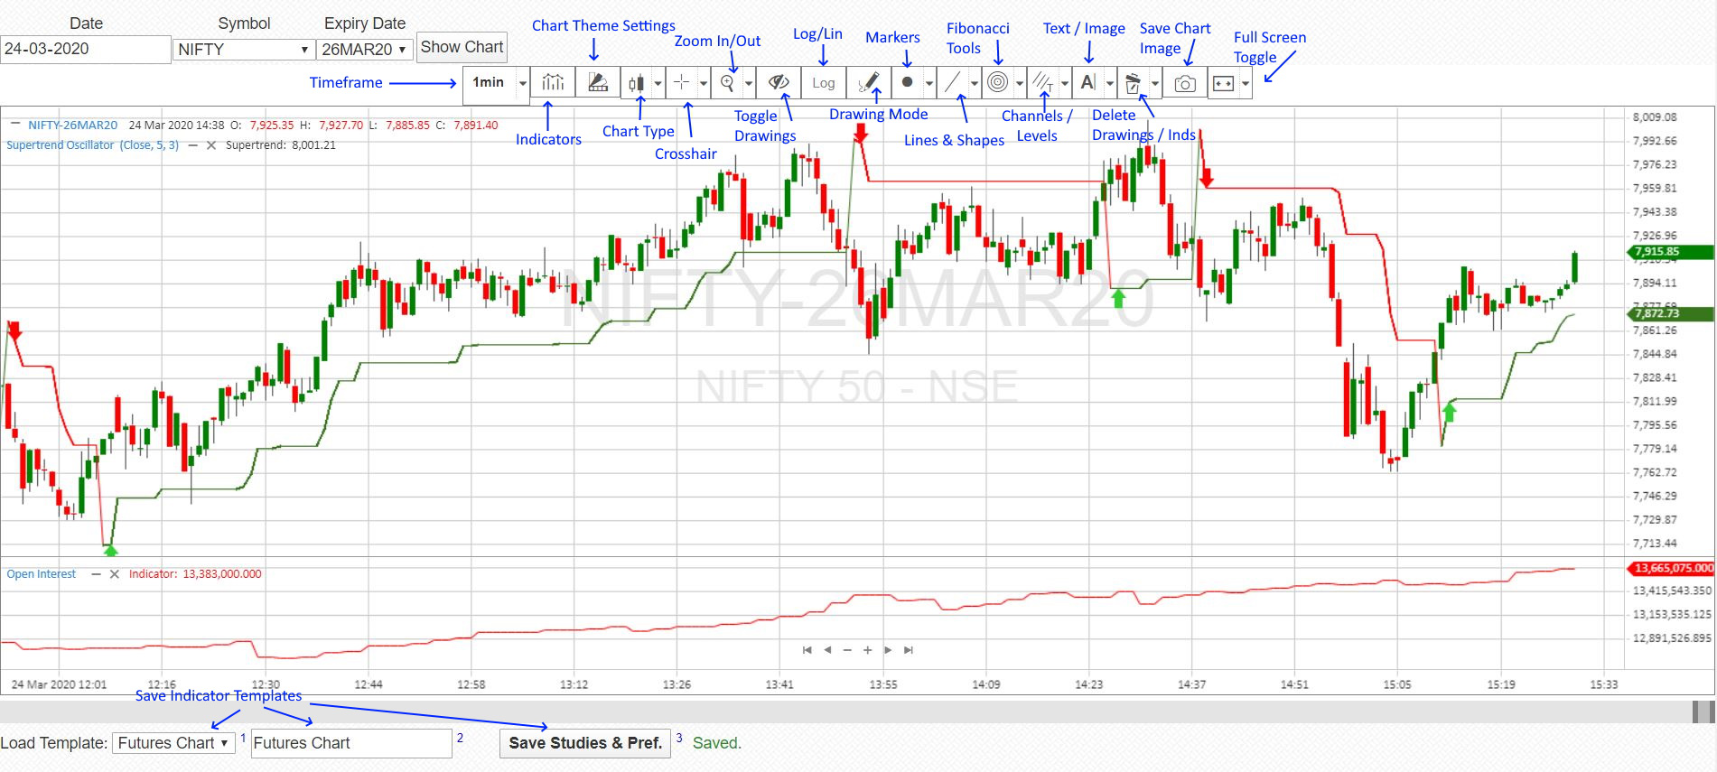Click the horizontal range scrollbar handle

click(x=1703, y=712)
